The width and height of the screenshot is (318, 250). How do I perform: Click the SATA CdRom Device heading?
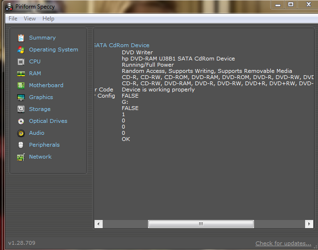[122, 45]
